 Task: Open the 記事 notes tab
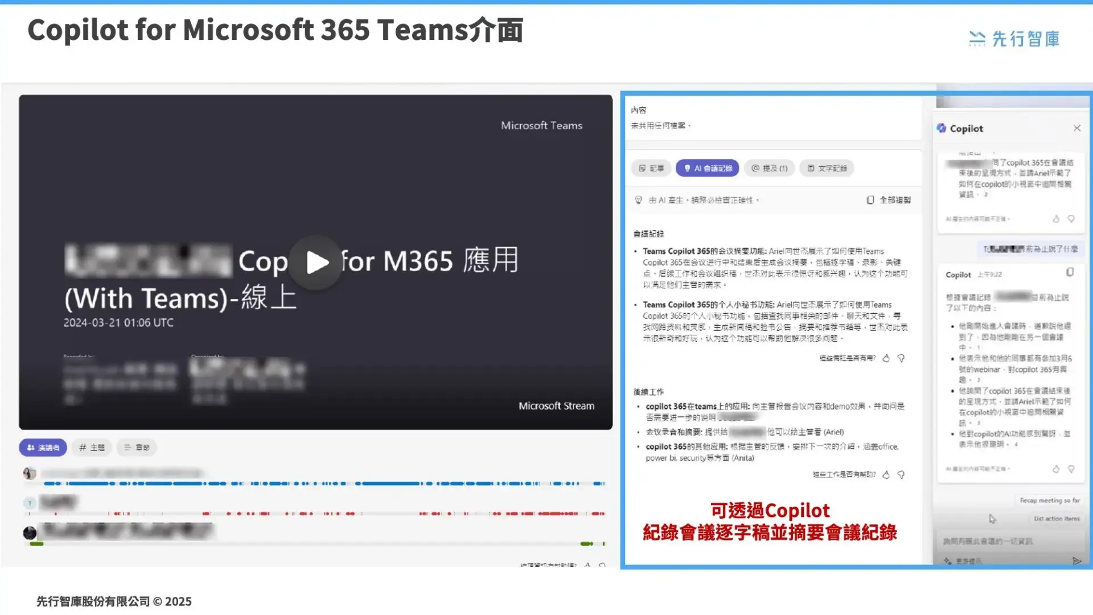(651, 168)
